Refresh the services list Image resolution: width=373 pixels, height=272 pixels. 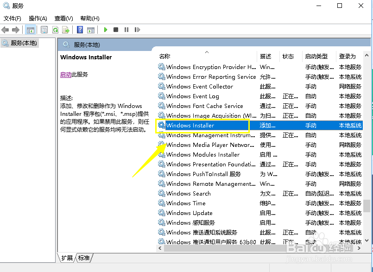55,30
